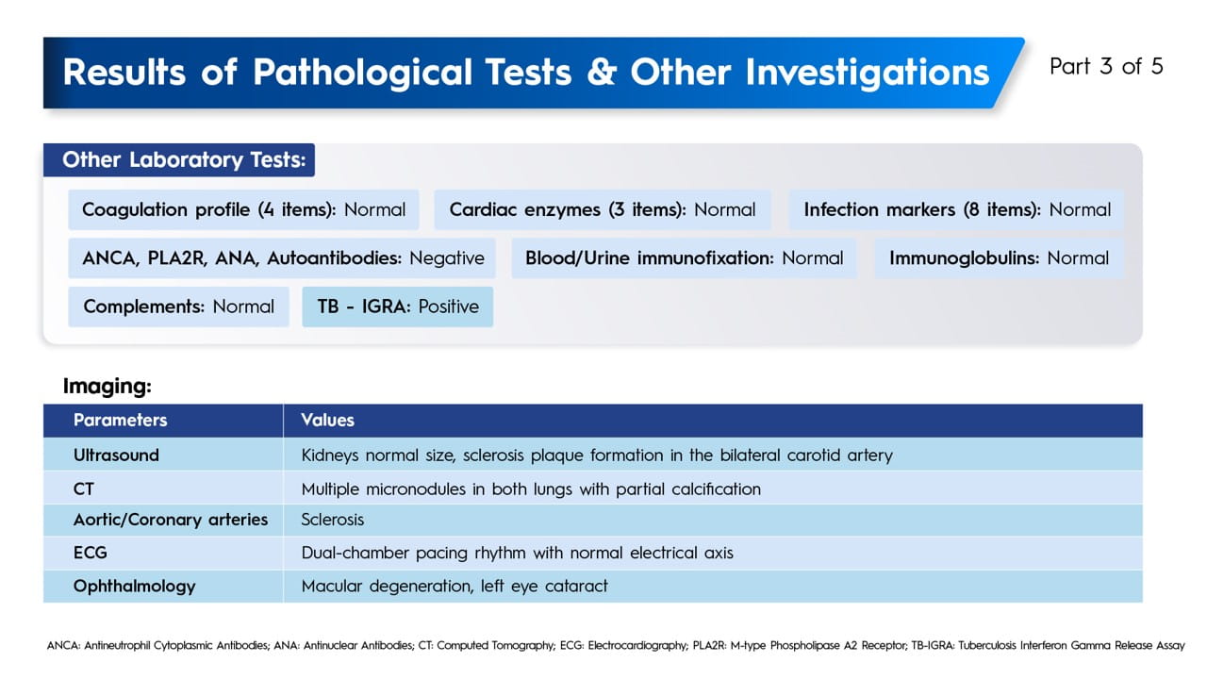Click the Infection markers result chip
Image resolution: width=1207 pixels, height=679 pixels.
pyautogui.click(x=956, y=209)
